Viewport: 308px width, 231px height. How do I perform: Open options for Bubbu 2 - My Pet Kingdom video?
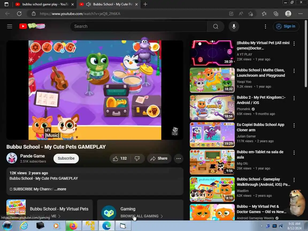tap(294, 98)
